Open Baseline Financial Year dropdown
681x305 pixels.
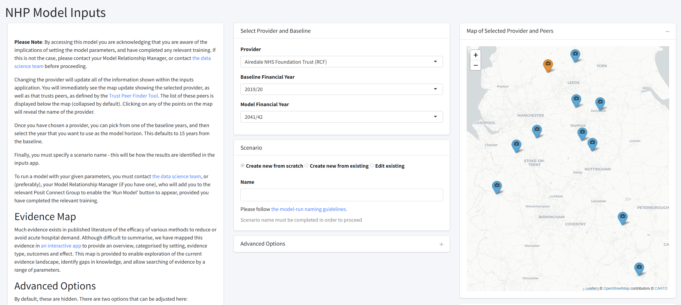341,89
